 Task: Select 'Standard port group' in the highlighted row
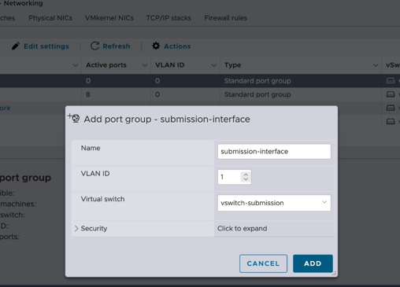(x=257, y=81)
